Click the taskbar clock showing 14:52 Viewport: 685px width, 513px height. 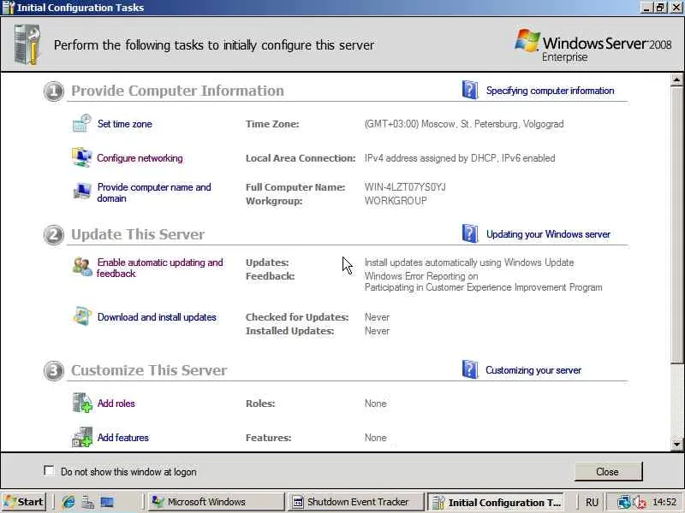click(664, 503)
